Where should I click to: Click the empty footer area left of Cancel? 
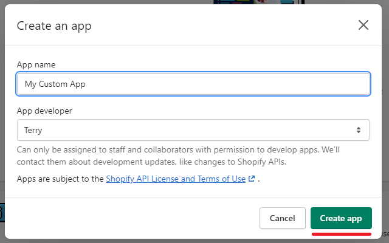pos(131,218)
